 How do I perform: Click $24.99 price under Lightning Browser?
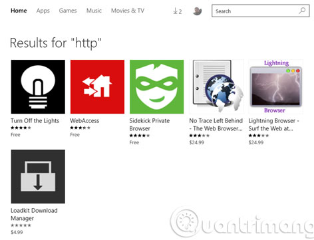pos(256,142)
